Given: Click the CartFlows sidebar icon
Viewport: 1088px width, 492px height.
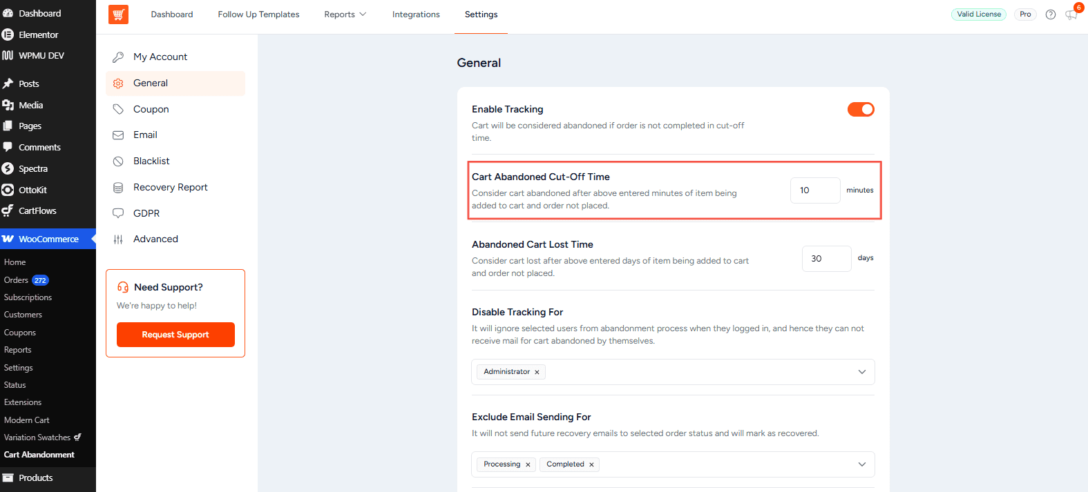Looking at the screenshot, I should point(8,210).
